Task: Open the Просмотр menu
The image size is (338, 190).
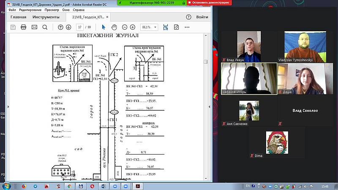Action: point(52,9)
